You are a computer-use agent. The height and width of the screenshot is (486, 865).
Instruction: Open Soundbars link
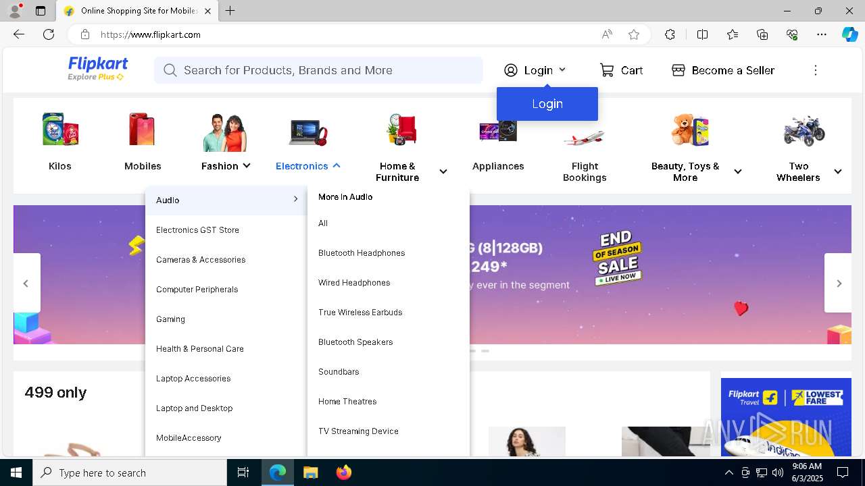(x=339, y=372)
